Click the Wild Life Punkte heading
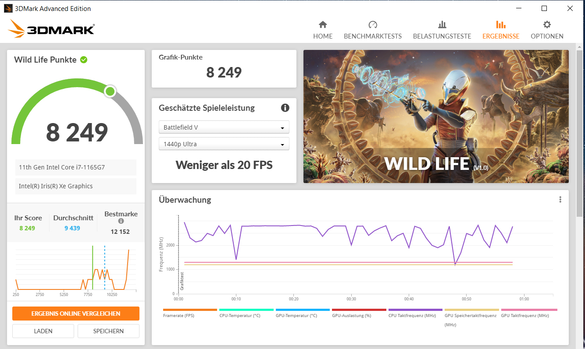 pos(45,60)
